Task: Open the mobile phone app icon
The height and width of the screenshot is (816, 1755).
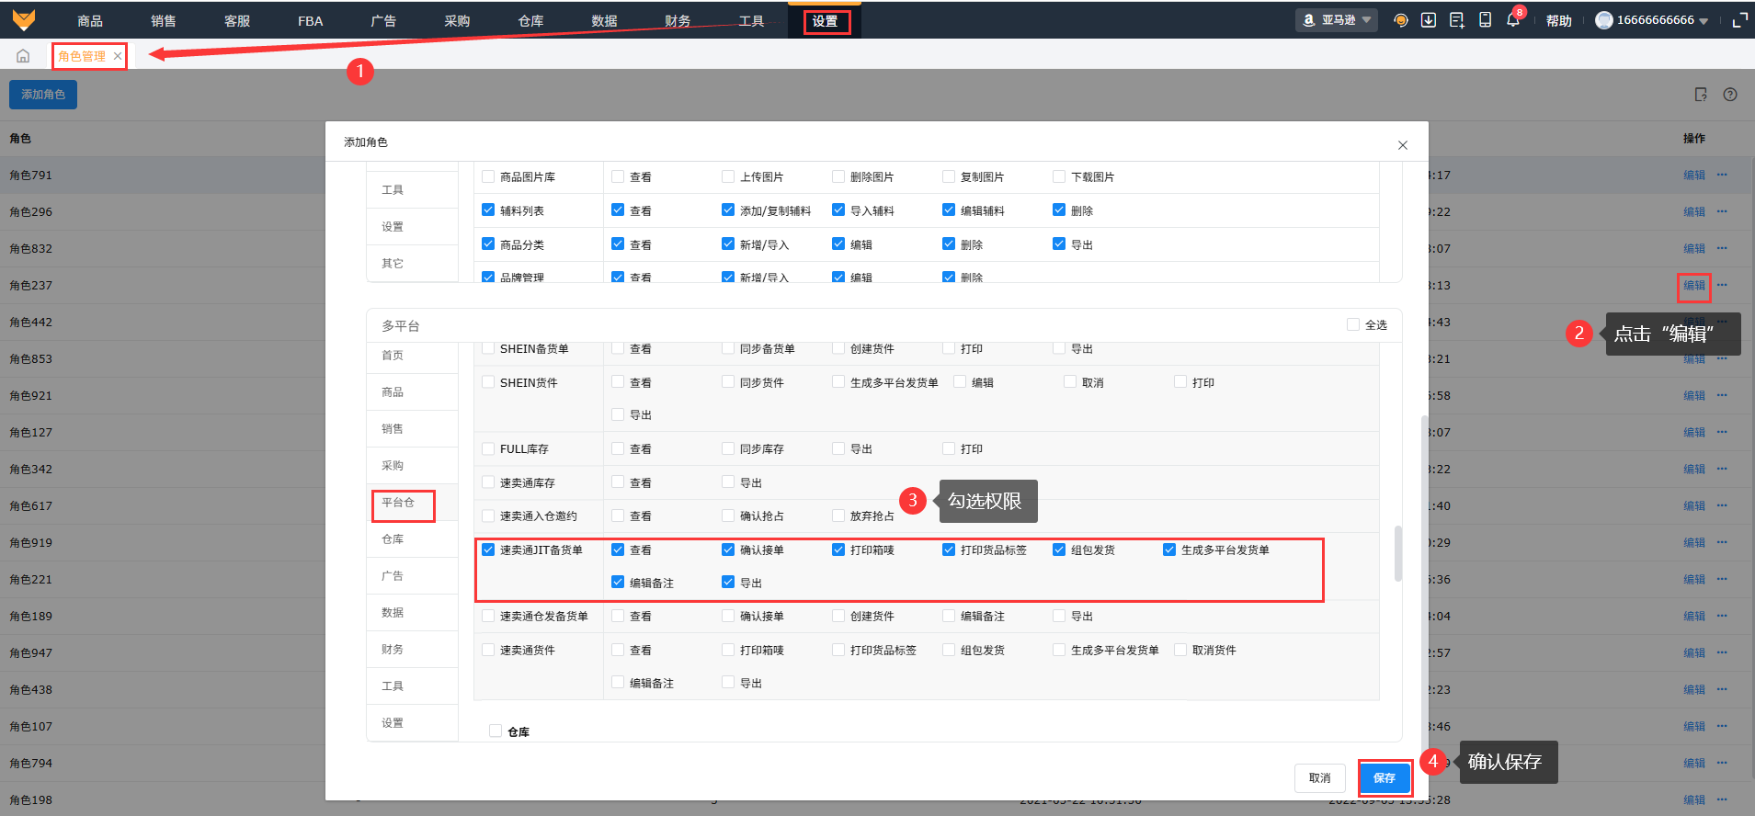Action: coord(1485,20)
